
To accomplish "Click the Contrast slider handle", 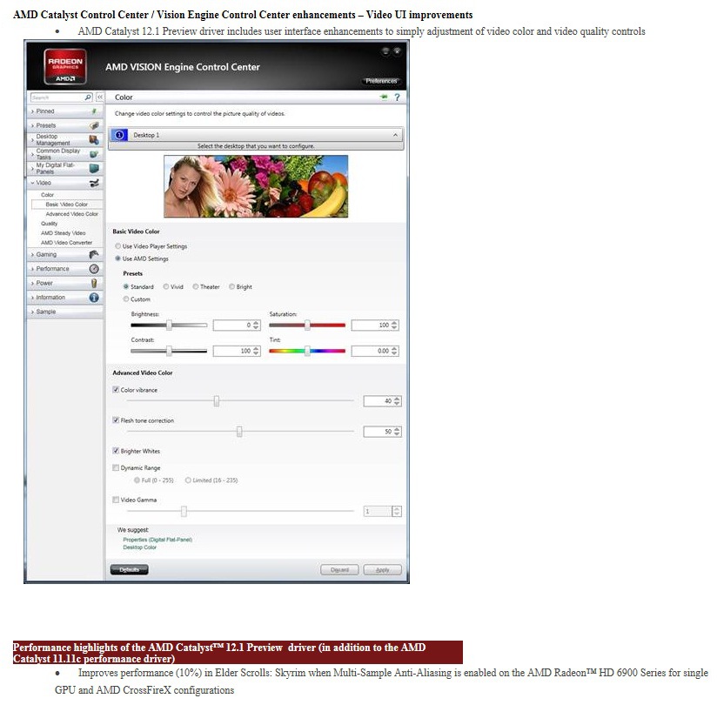I will click(x=169, y=351).
